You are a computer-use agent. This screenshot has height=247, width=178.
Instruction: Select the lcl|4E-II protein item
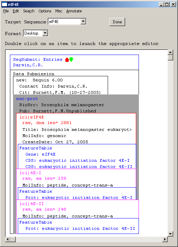[32, 204]
